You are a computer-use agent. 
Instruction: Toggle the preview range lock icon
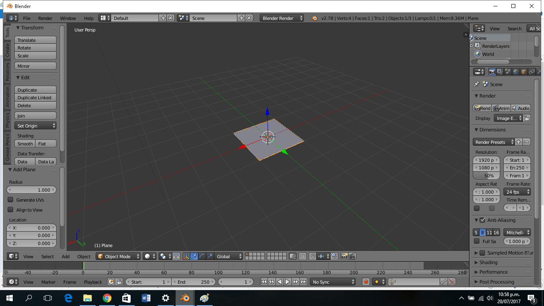point(119,282)
